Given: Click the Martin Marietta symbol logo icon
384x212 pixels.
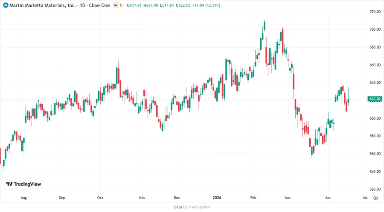Looking at the screenshot, I should [6, 5].
